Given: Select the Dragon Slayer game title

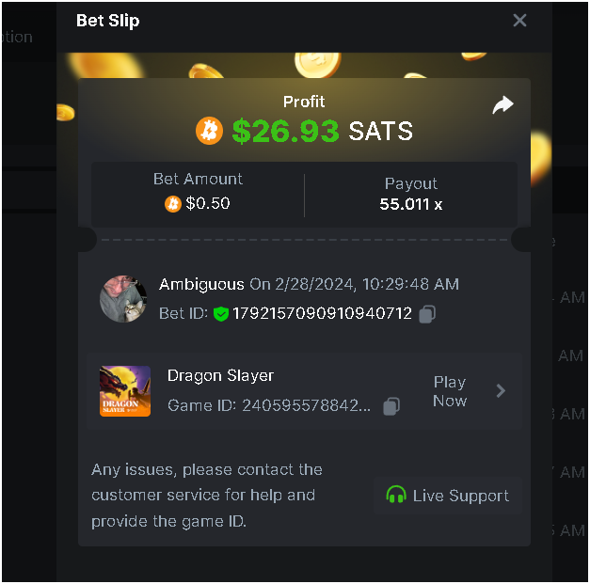Looking at the screenshot, I should 220,375.
